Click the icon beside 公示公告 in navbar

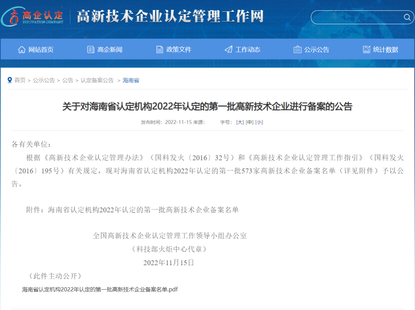tap(297, 50)
